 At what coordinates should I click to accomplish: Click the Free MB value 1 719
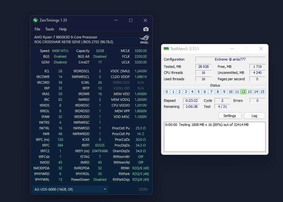pyautogui.click(x=257, y=67)
